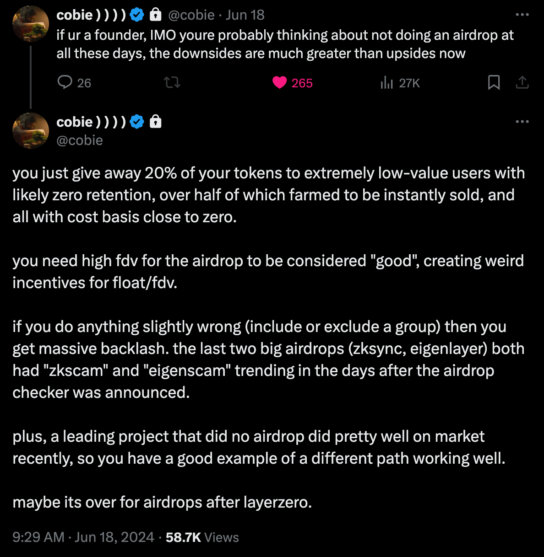Open @cobie handle under main tweet author

tap(80, 140)
